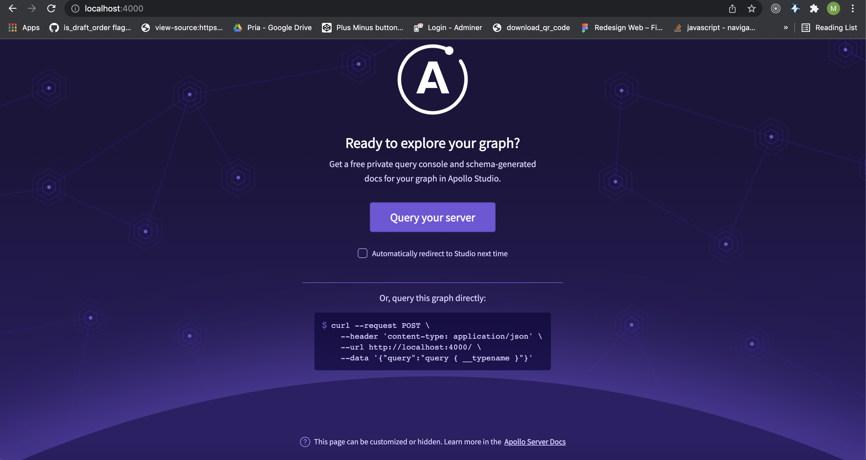Open the Redesign Web Figma bookmark
The height and width of the screenshot is (460, 866).
(622, 28)
